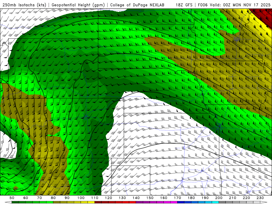Screen dimensions: 272x204
Task: Click the 200 label on the color scale
Action: pos(219,198)
